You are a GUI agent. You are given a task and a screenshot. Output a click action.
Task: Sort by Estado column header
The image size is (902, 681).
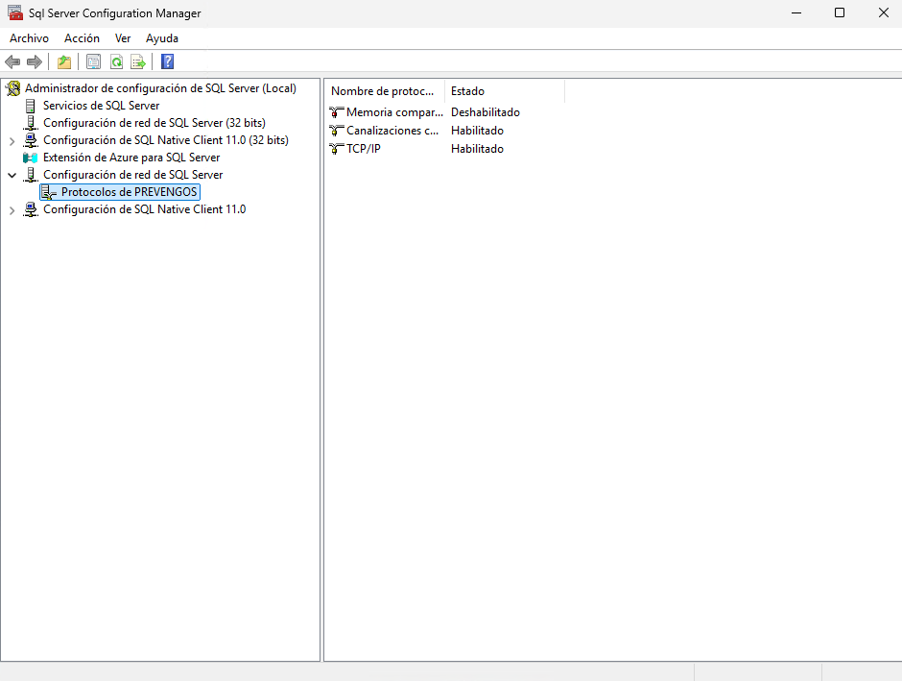[505, 91]
